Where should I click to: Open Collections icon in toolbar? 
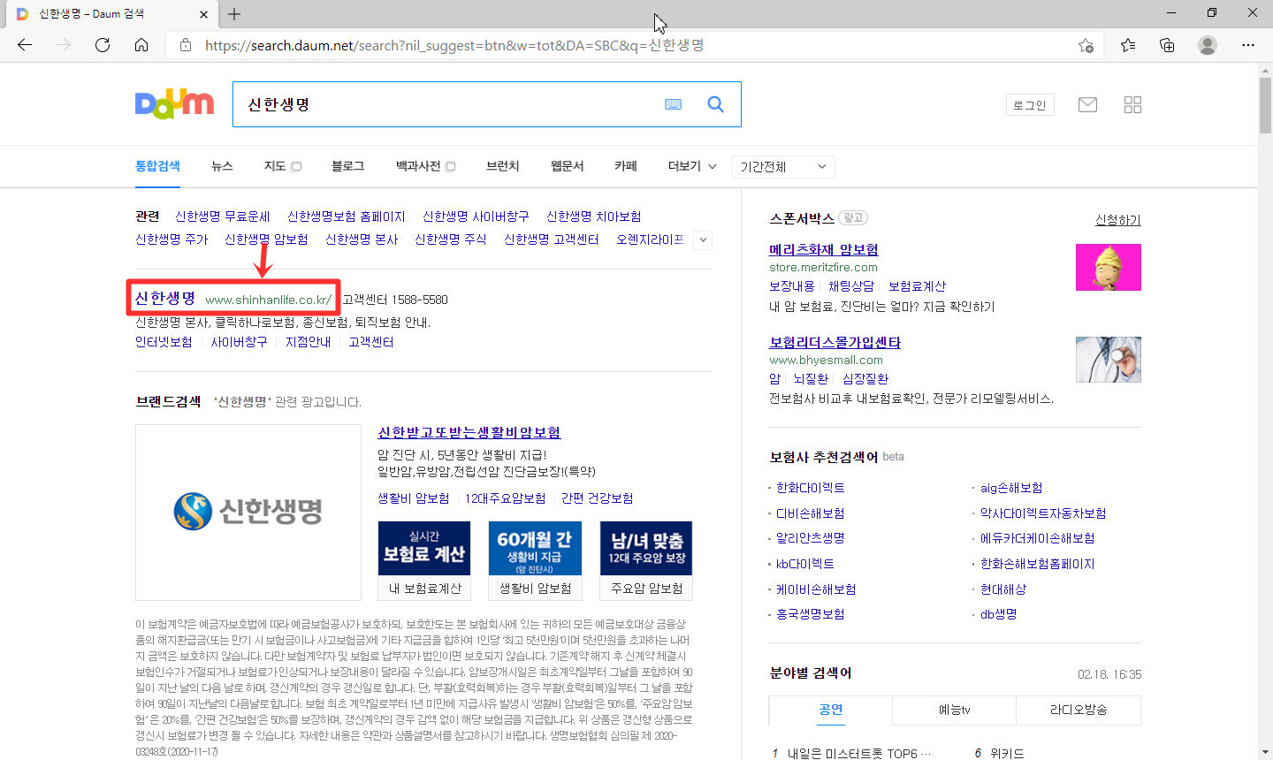coord(1167,45)
